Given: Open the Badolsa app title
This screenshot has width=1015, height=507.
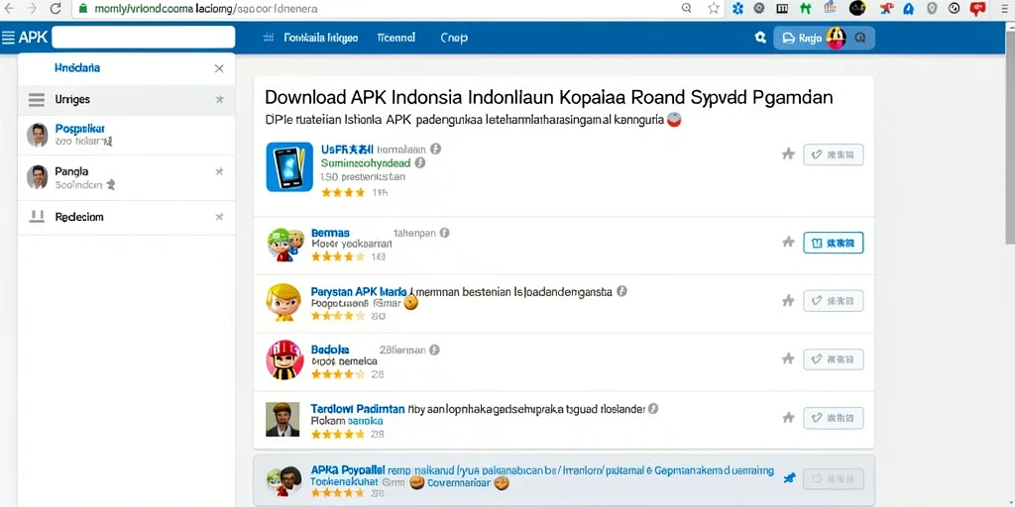Looking at the screenshot, I should pos(330,350).
